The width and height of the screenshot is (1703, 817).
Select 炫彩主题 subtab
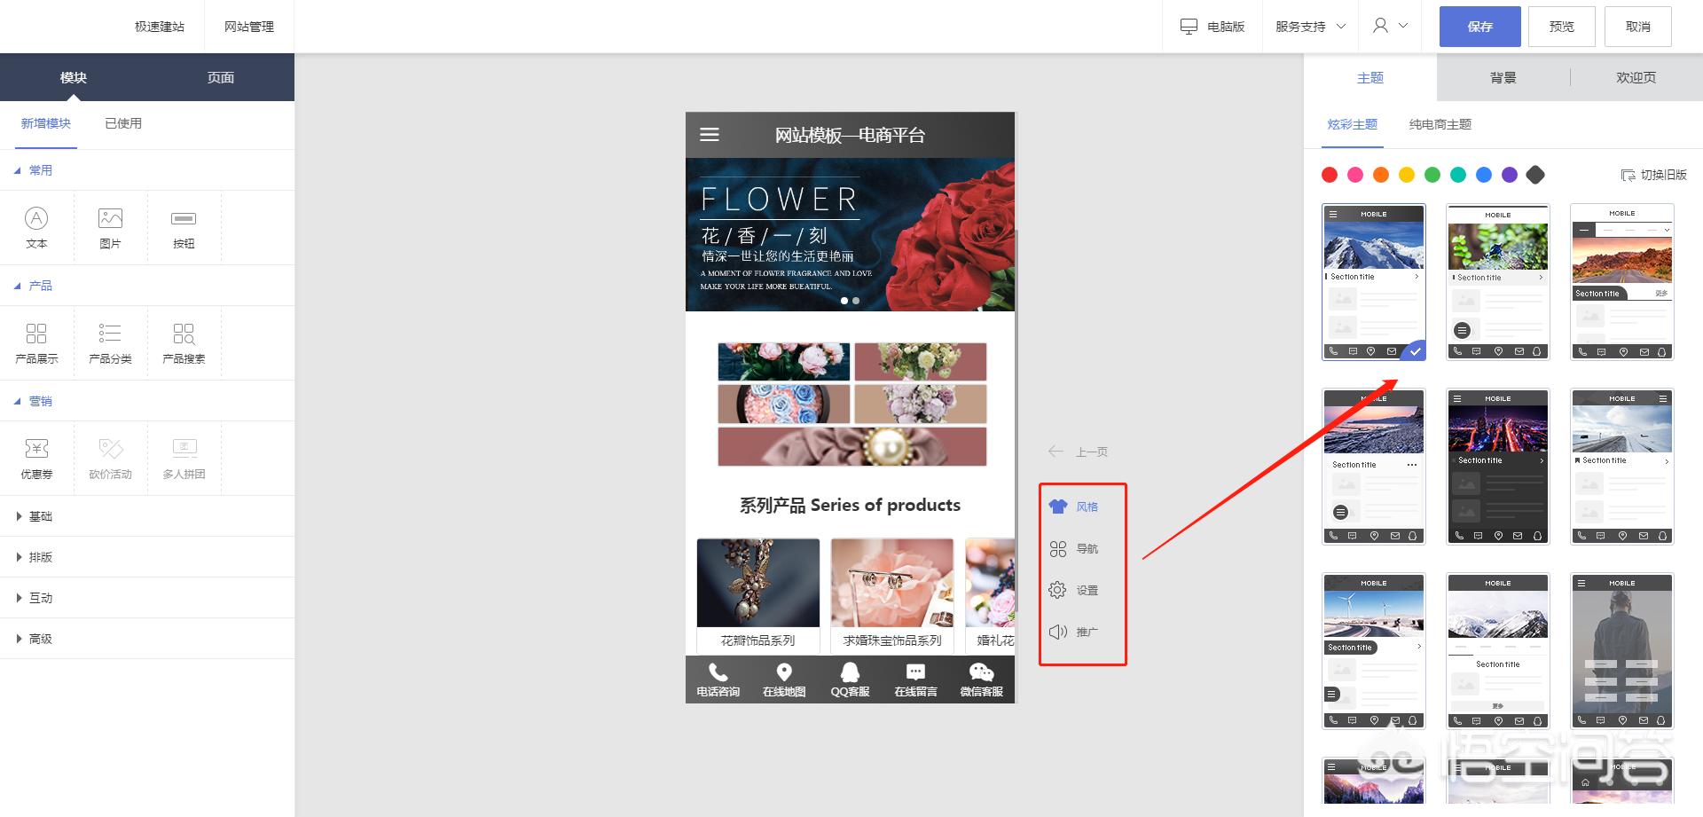pos(1353,124)
